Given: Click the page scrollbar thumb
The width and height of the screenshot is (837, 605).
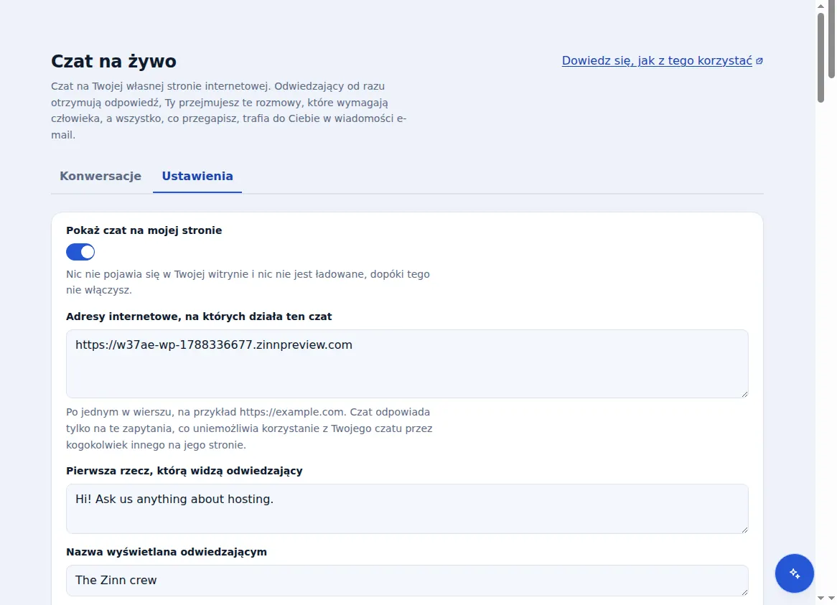Looking at the screenshot, I should click(821, 56).
